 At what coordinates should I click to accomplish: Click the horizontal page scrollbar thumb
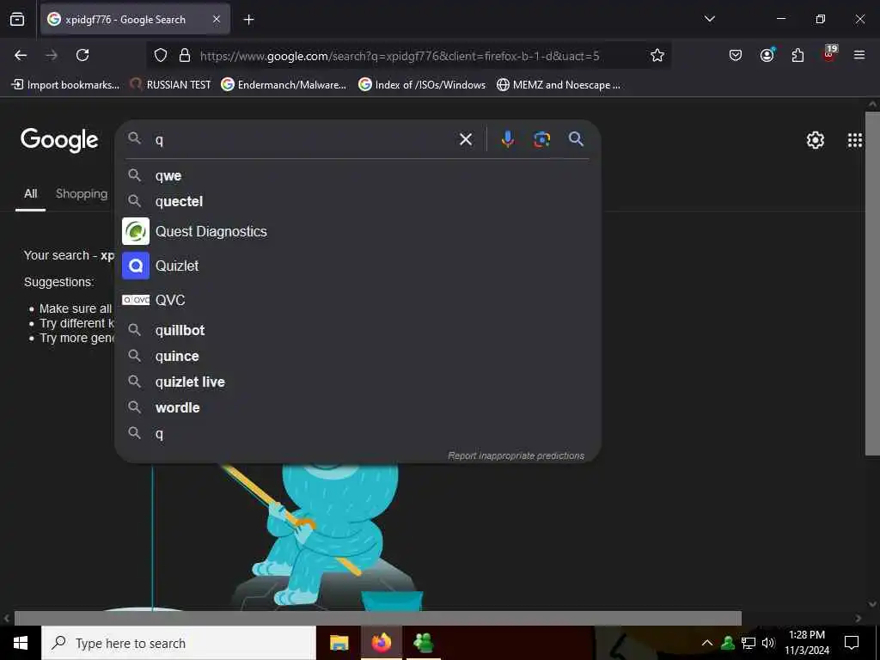378,618
